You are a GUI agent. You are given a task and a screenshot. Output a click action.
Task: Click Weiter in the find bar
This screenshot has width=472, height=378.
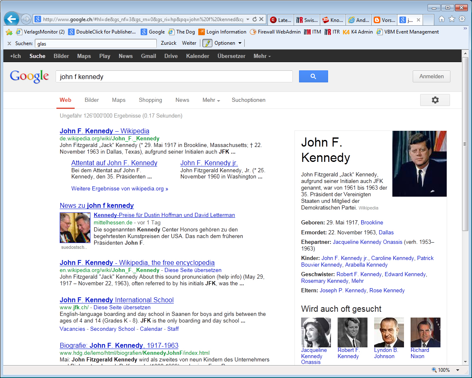[189, 43]
